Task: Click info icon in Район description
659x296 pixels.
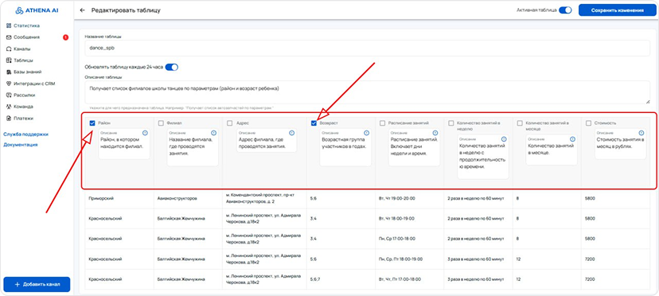Action: tap(145, 133)
